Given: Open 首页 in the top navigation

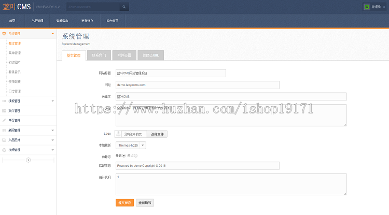Looking at the screenshot, I should point(12,21).
